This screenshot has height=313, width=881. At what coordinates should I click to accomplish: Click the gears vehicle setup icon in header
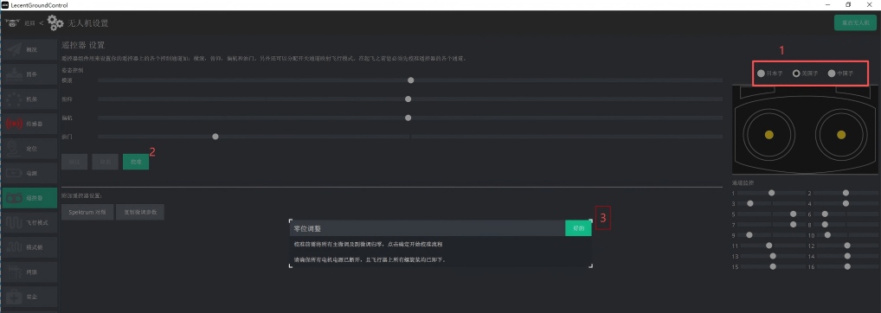coord(55,23)
